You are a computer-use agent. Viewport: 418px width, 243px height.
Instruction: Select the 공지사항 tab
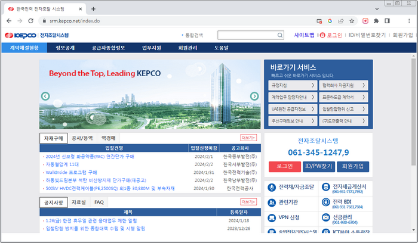[53, 202]
